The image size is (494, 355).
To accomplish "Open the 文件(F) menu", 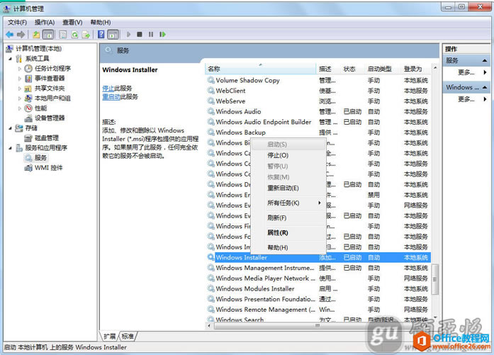I will point(17,23).
